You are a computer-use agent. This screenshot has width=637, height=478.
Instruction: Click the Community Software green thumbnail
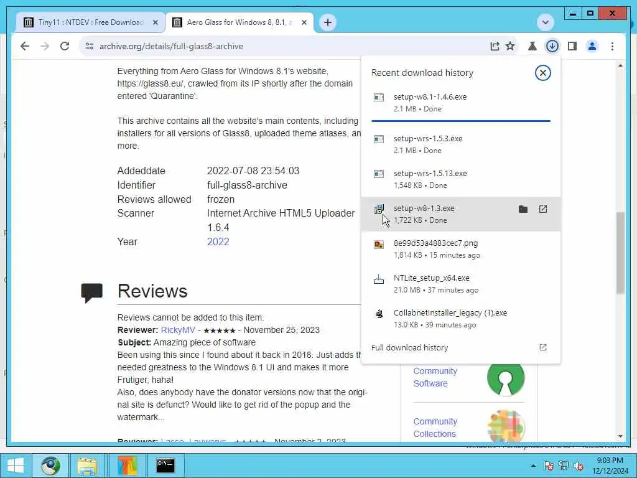click(506, 378)
